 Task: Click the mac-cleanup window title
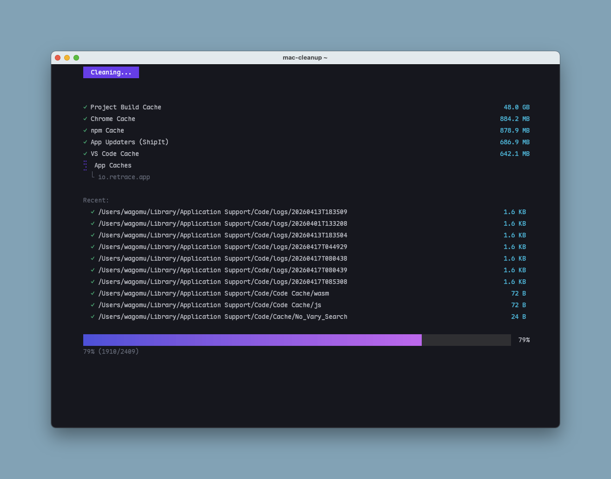point(305,58)
